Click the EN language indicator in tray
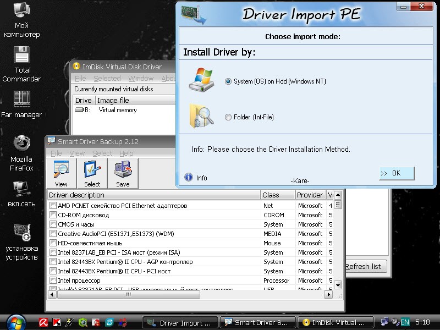 [x=405, y=322]
